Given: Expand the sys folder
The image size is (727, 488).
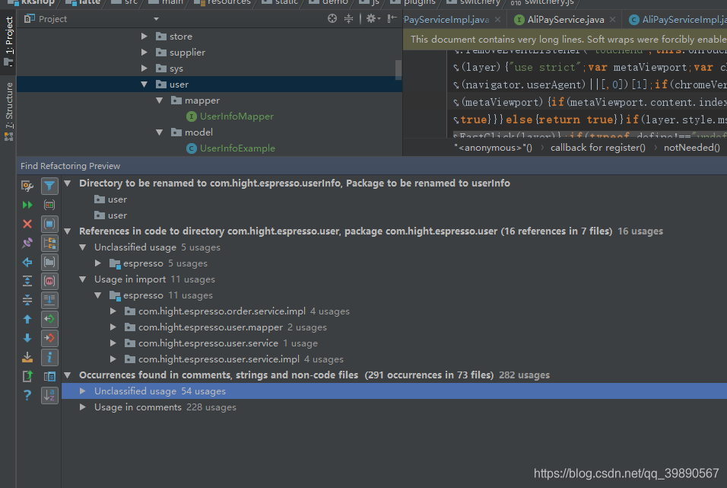Looking at the screenshot, I should [x=144, y=69].
